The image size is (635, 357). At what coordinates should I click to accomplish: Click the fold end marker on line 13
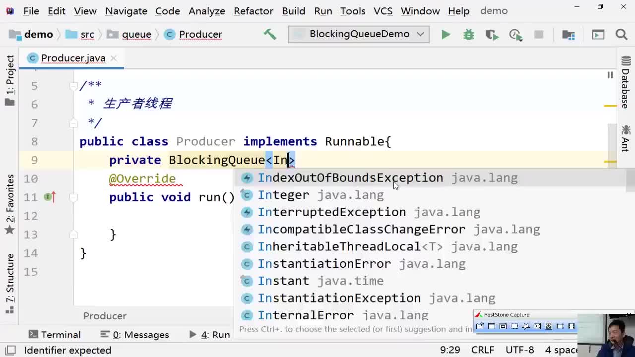pos(73,235)
